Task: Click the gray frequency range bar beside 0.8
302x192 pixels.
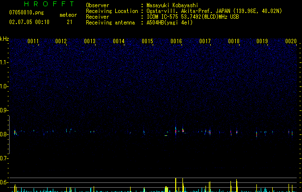Action: (x=10, y=134)
